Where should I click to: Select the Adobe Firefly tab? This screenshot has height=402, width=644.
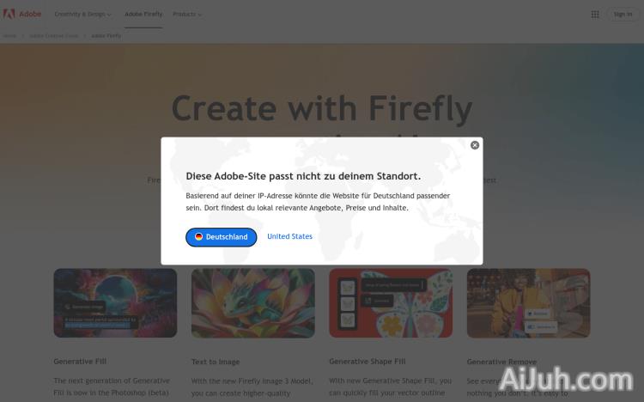[143, 15]
